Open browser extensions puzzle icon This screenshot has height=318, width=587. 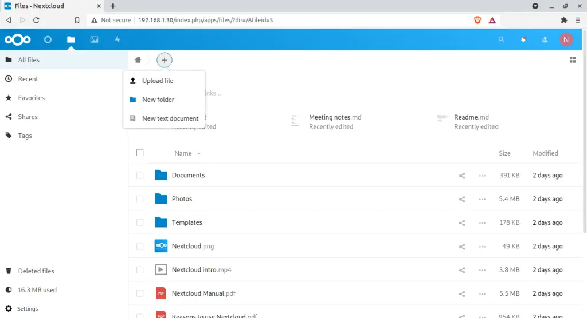pos(564,20)
